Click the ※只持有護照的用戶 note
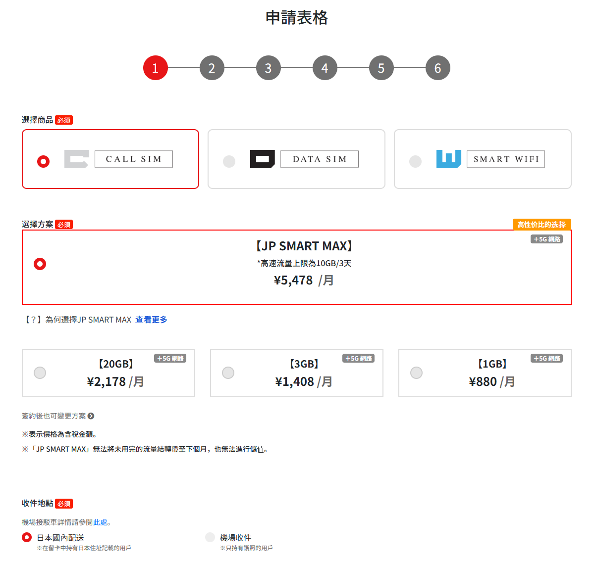The width and height of the screenshot is (596, 562). point(246,548)
